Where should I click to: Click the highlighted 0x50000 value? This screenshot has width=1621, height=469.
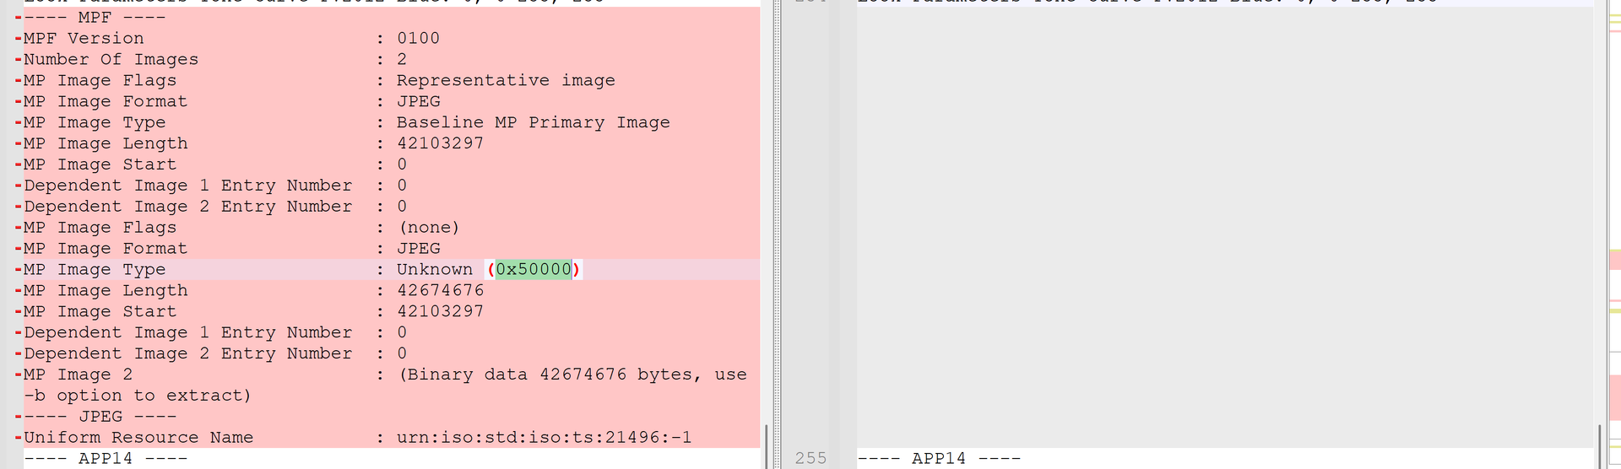click(x=533, y=270)
